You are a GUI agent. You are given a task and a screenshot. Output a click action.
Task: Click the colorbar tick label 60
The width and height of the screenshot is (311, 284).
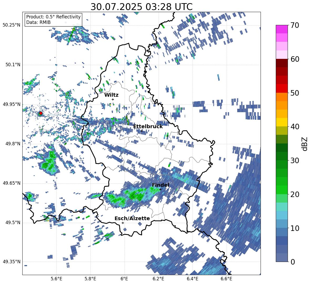click(x=294, y=59)
